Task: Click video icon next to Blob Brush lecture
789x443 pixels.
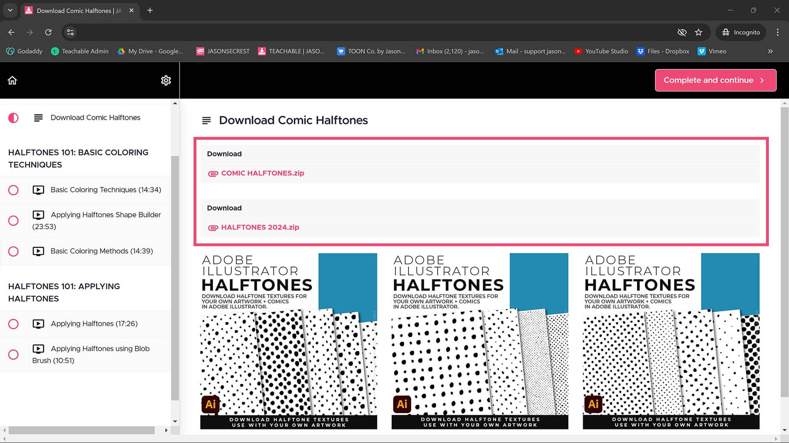Action: [38, 349]
